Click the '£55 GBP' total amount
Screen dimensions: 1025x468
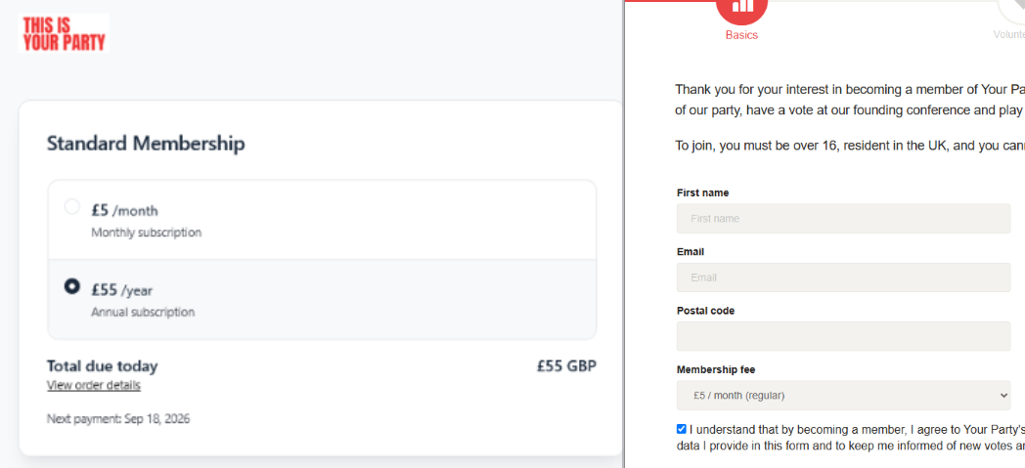click(565, 366)
